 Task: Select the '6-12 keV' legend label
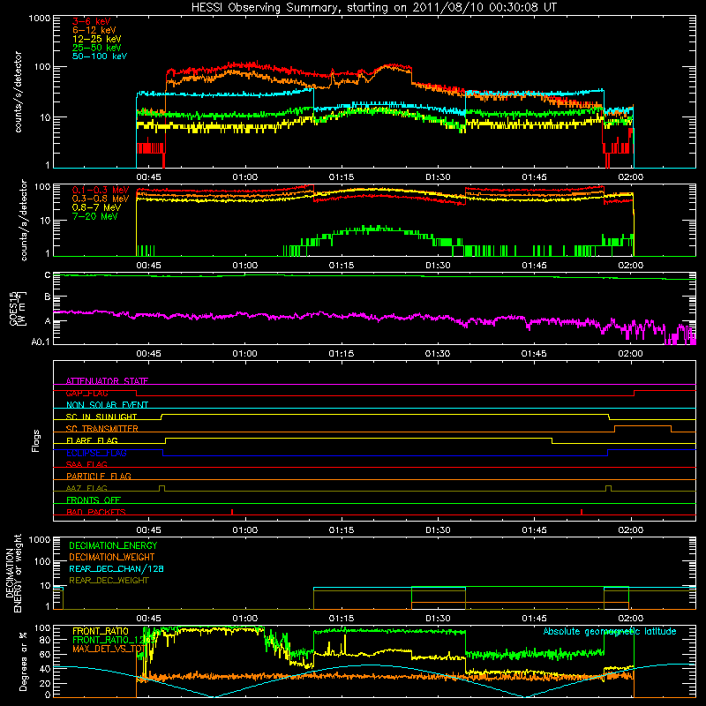(x=94, y=30)
